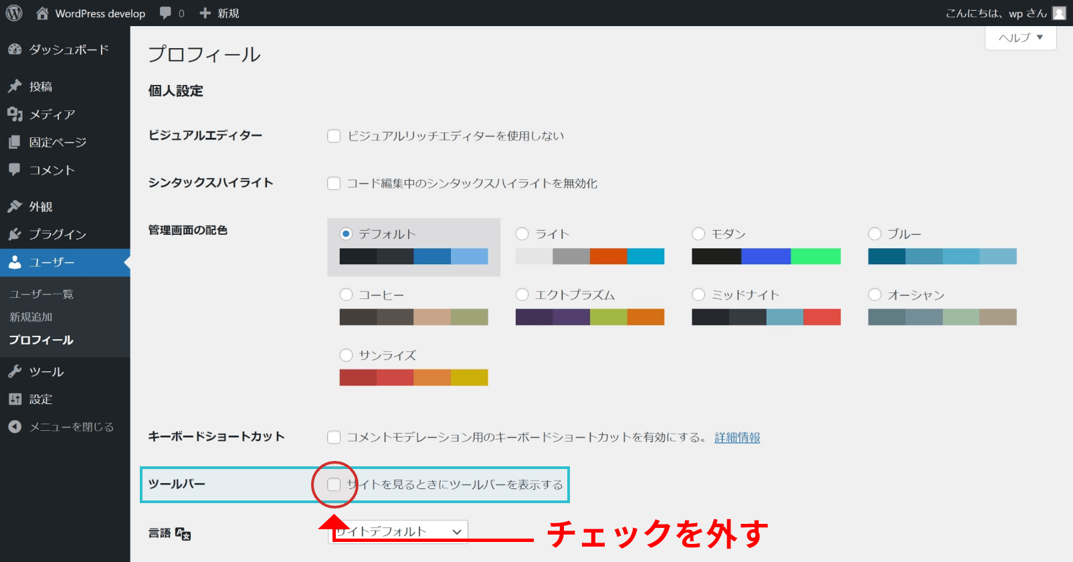Click the WordPress logo icon
Screen dimensions: 1073x562
[x=14, y=13]
